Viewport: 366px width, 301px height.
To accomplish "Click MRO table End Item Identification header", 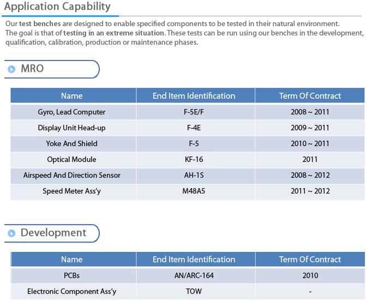I will pos(195,95).
